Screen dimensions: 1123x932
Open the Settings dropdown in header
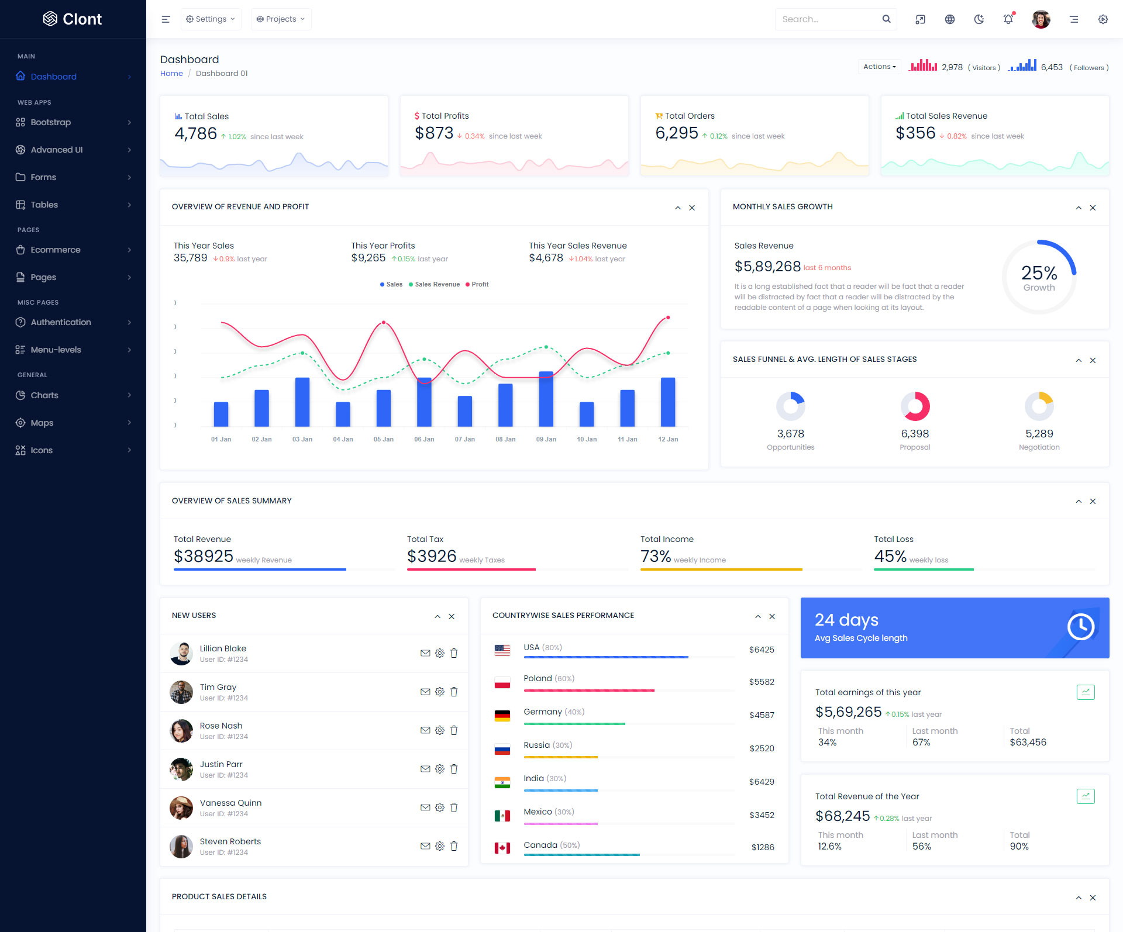(x=211, y=19)
